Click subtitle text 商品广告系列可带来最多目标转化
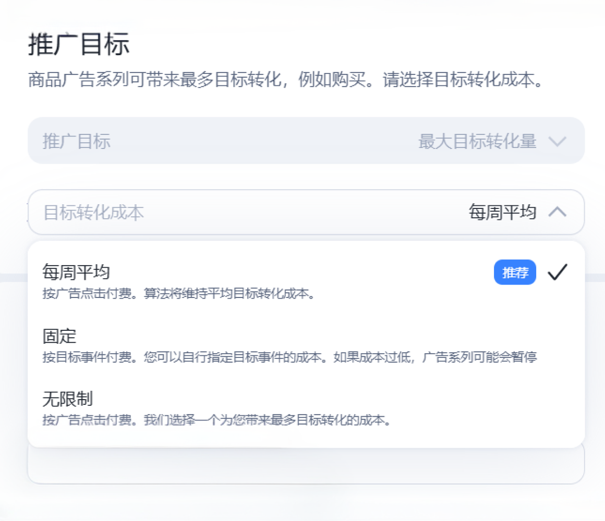The image size is (605, 521). click(x=155, y=80)
